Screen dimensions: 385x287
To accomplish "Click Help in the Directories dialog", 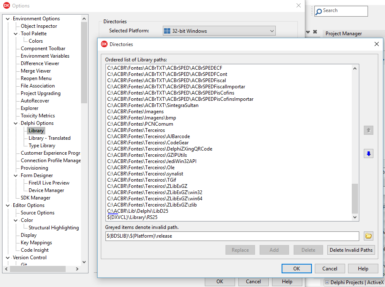I will point(363,269).
